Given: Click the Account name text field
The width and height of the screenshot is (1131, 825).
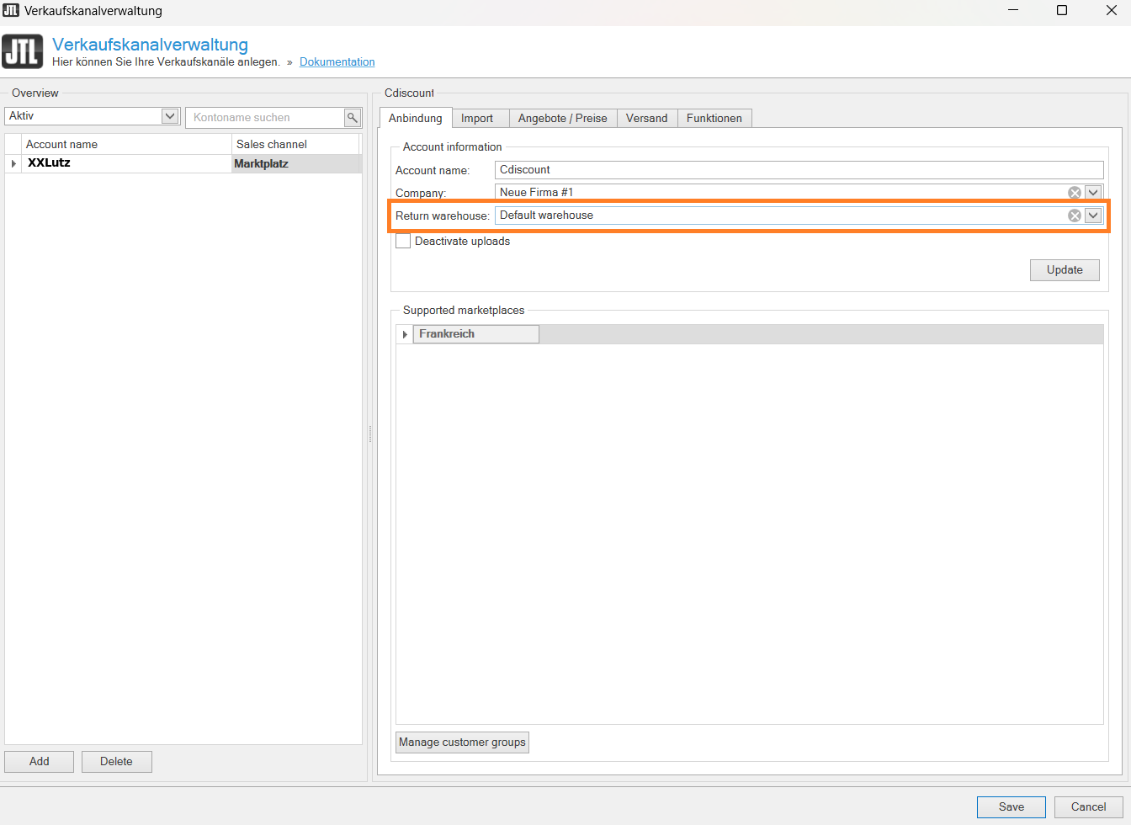Looking at the screenshot, I should point(798,170).
